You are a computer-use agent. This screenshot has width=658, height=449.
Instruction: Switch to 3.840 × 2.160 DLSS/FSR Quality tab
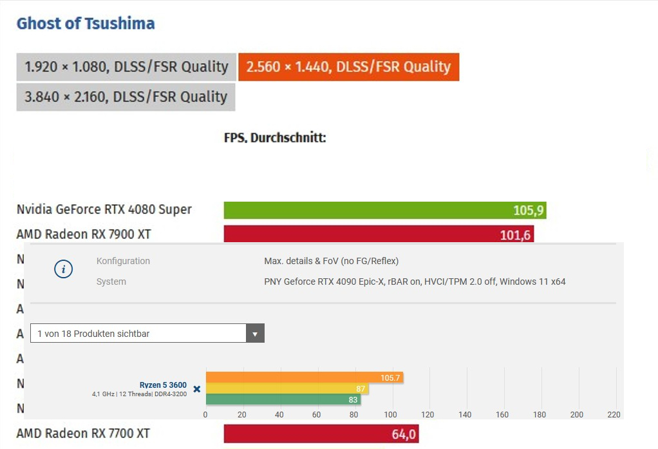click(126, 97)
